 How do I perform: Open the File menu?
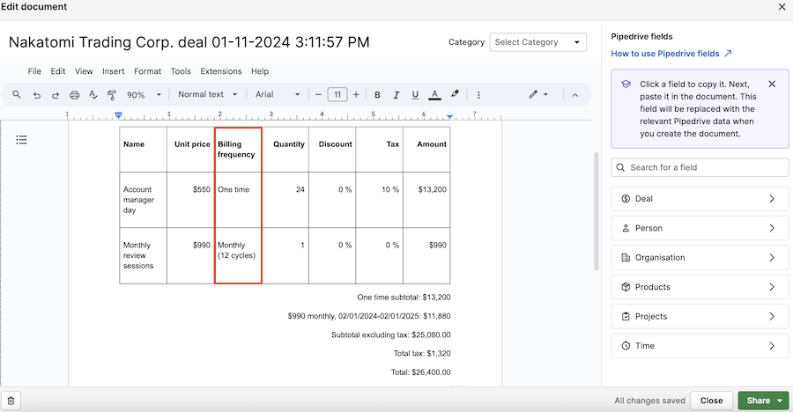[34, 71]
